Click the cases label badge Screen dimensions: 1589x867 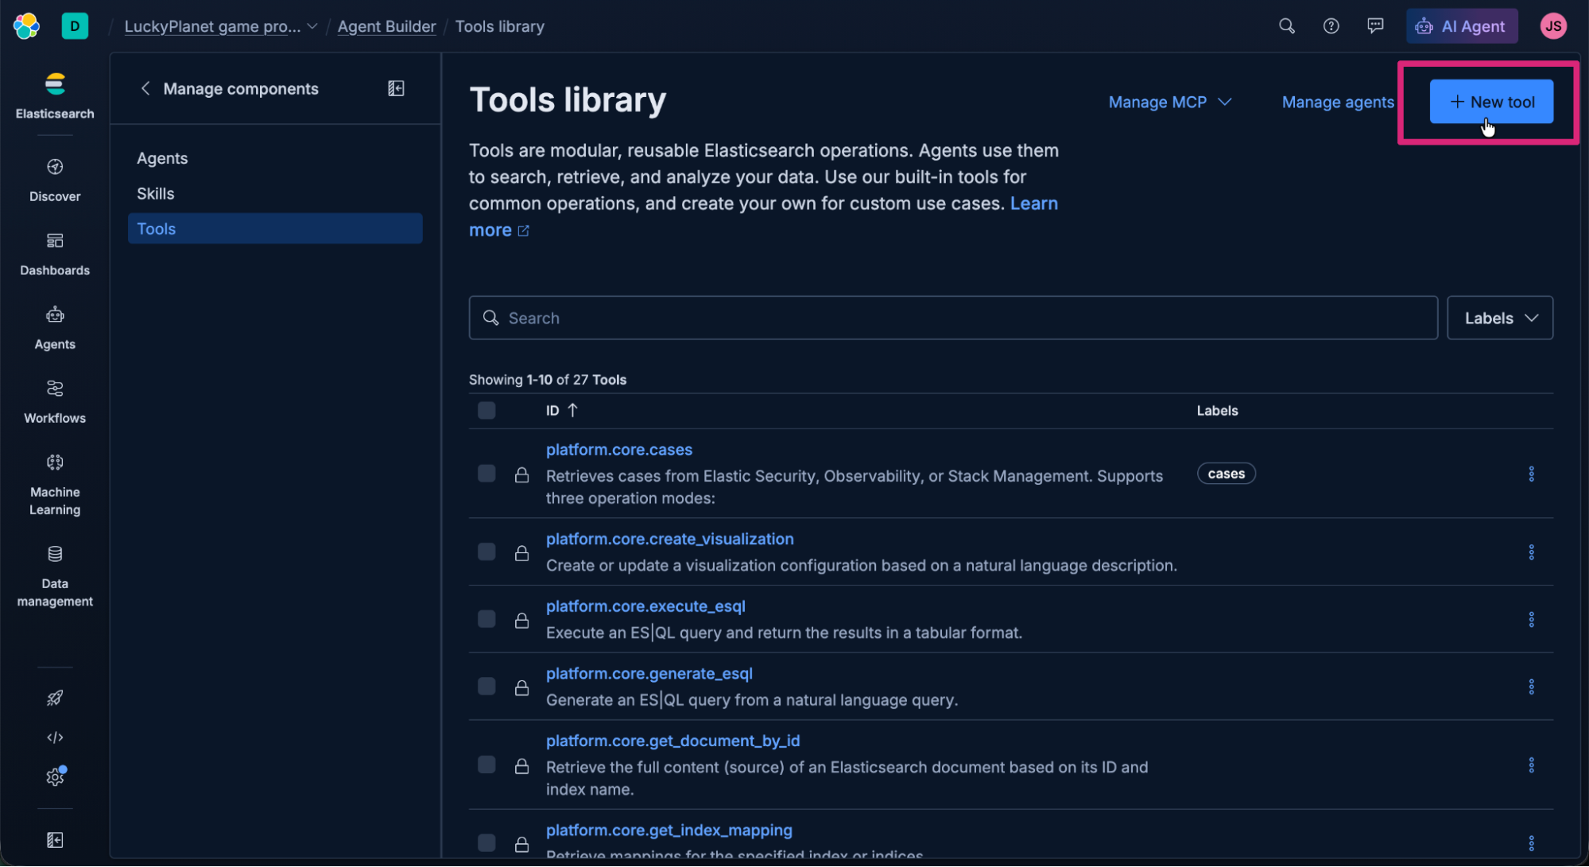point(1226,474)
